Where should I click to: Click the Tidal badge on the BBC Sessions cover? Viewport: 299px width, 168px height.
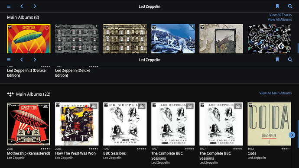coord(106,105)
